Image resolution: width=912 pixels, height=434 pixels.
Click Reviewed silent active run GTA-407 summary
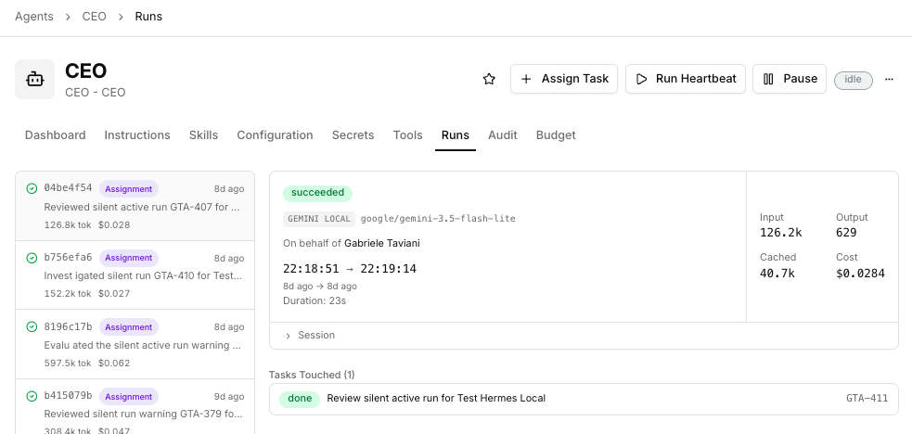[x=142, y=207]
